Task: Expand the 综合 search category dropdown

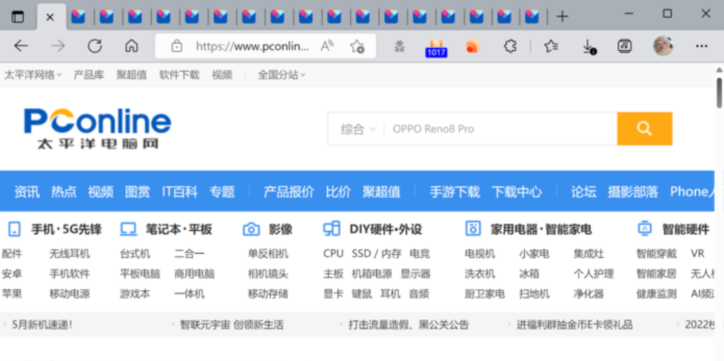Action: tap(358, 129)
